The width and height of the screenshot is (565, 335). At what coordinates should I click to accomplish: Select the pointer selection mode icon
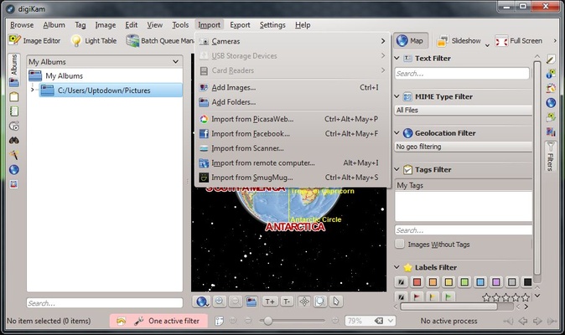(336, 301)
